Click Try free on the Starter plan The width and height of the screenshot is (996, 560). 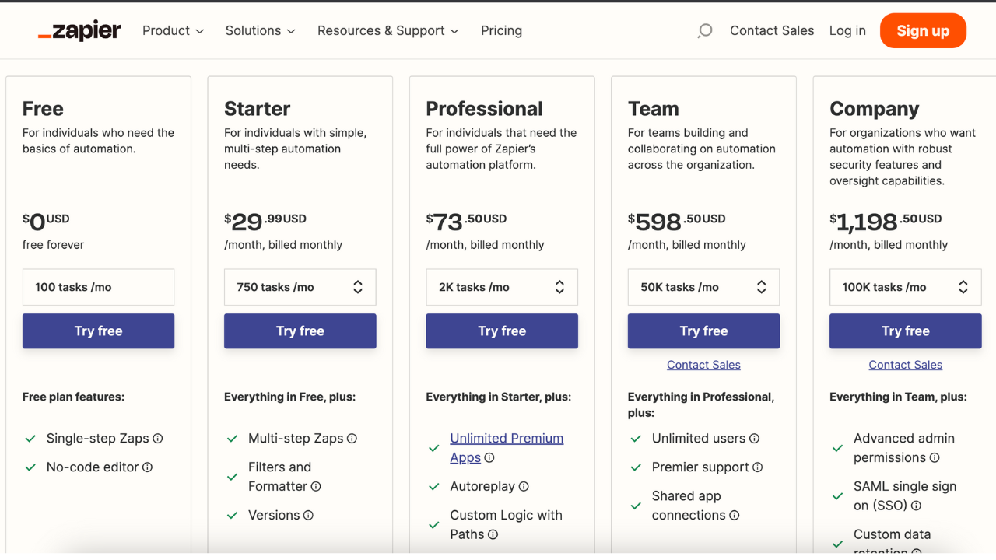click(x=300, y=331)
